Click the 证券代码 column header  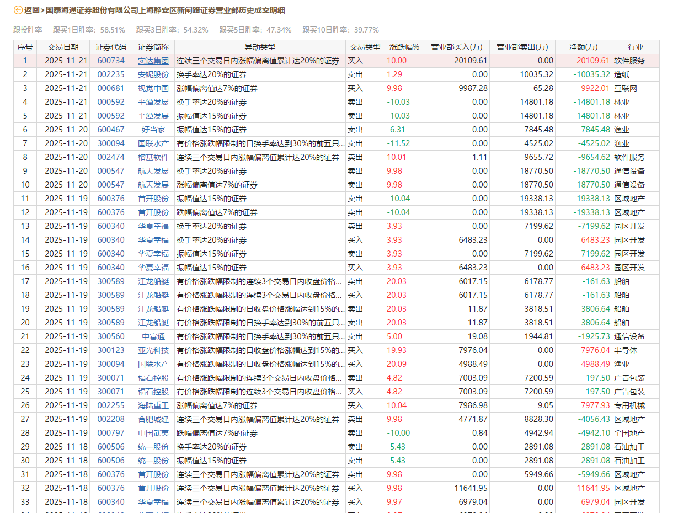click(111, 47)
